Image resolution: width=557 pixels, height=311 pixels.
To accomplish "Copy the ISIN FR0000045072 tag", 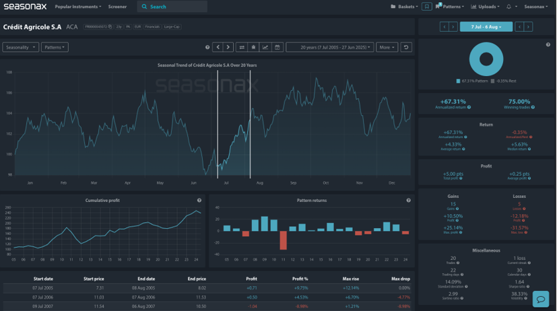I will click(98, 27).
